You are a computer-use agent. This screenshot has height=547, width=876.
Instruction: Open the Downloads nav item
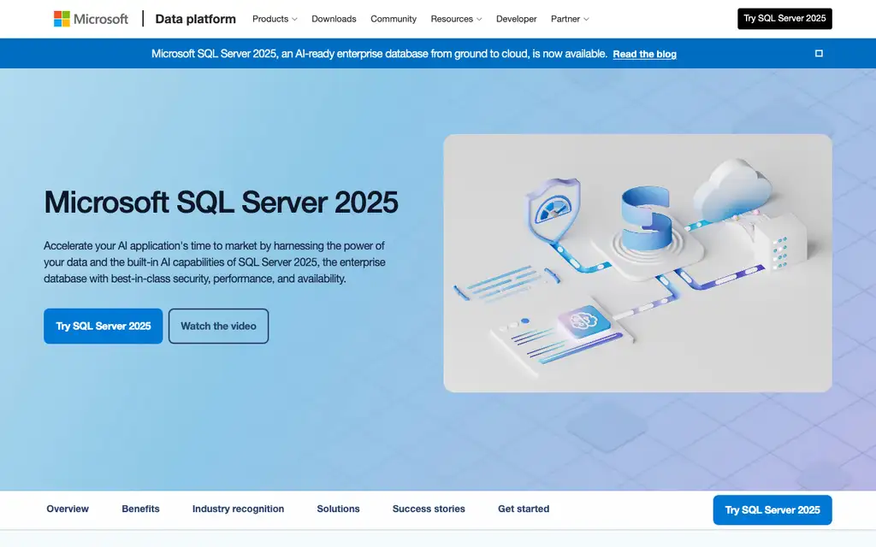coord(334,19)
